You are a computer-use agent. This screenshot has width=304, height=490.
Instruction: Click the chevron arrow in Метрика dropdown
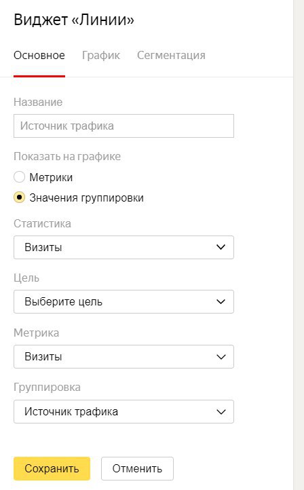(x=221, y=356)
